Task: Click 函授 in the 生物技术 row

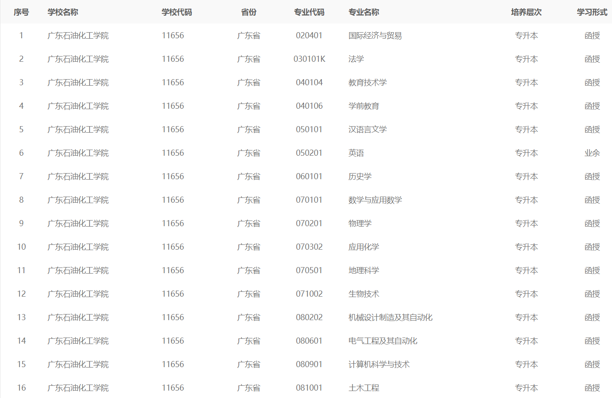Action: (592, 294)
